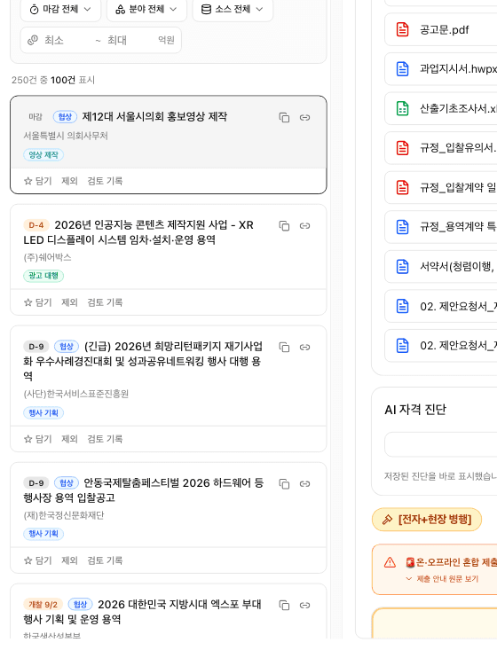This screenshot has width=497, height=658.
Task: Expand 제출 안내 원문 보기
Action: pos(442,579)
